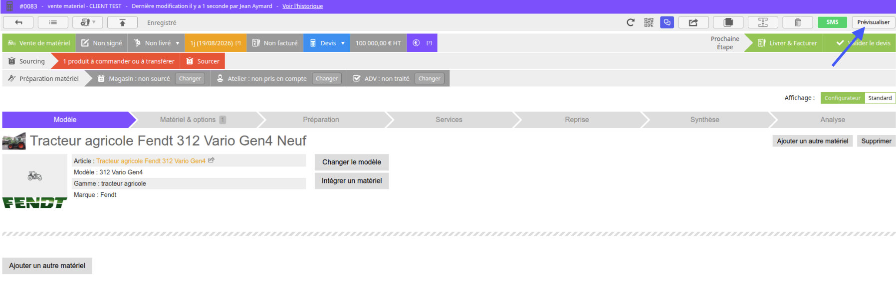The width and height of the screenshot is (896, 285).
Task: Click the ADV checkmark icon
Action: (357, 79)
